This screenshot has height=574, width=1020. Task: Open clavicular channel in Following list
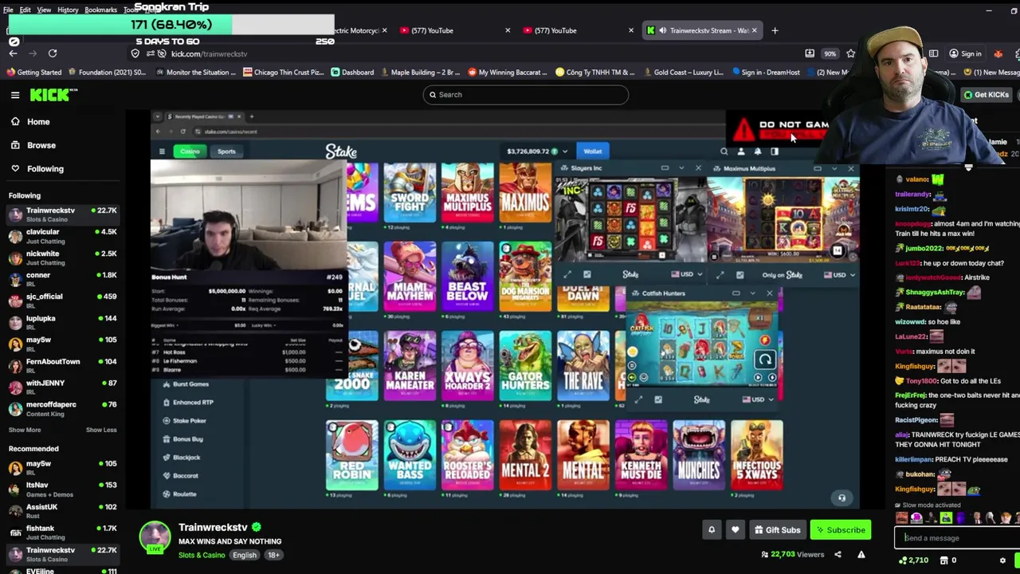coord(62,236)
